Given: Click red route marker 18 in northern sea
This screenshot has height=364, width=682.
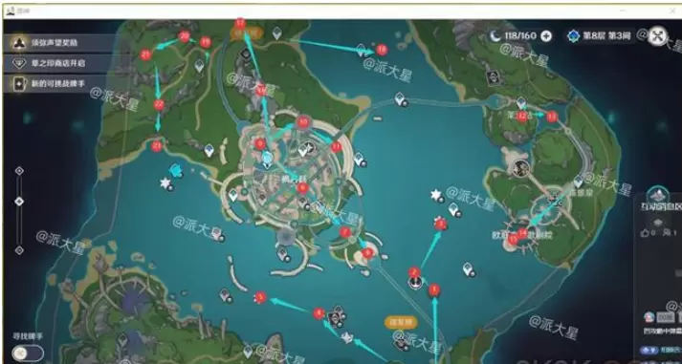Looking at the screenshot, I should click(382, 50).
